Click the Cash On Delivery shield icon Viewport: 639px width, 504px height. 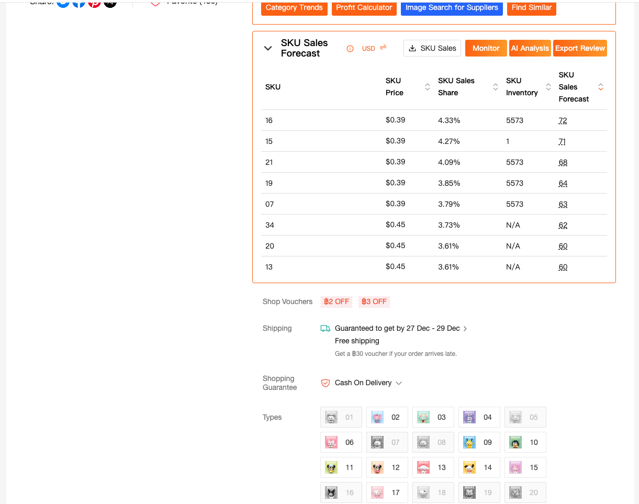point(326,383)
